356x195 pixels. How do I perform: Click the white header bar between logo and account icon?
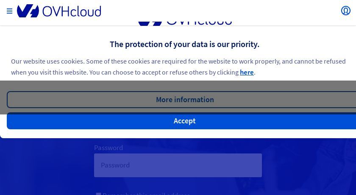[220, 11]
